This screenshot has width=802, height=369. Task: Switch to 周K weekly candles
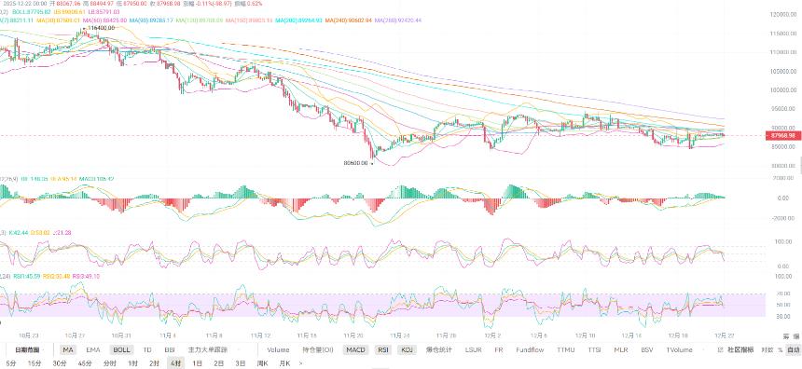(263, 363)
